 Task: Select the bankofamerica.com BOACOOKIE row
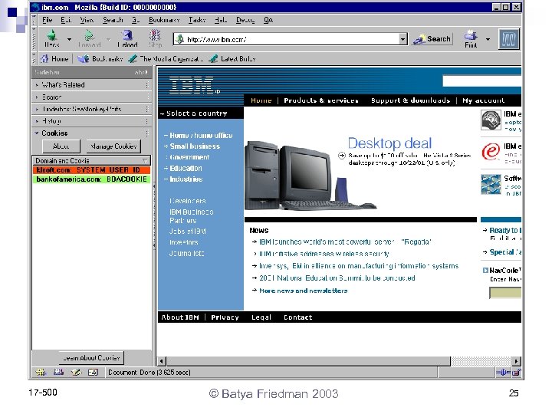click(91, 179)
